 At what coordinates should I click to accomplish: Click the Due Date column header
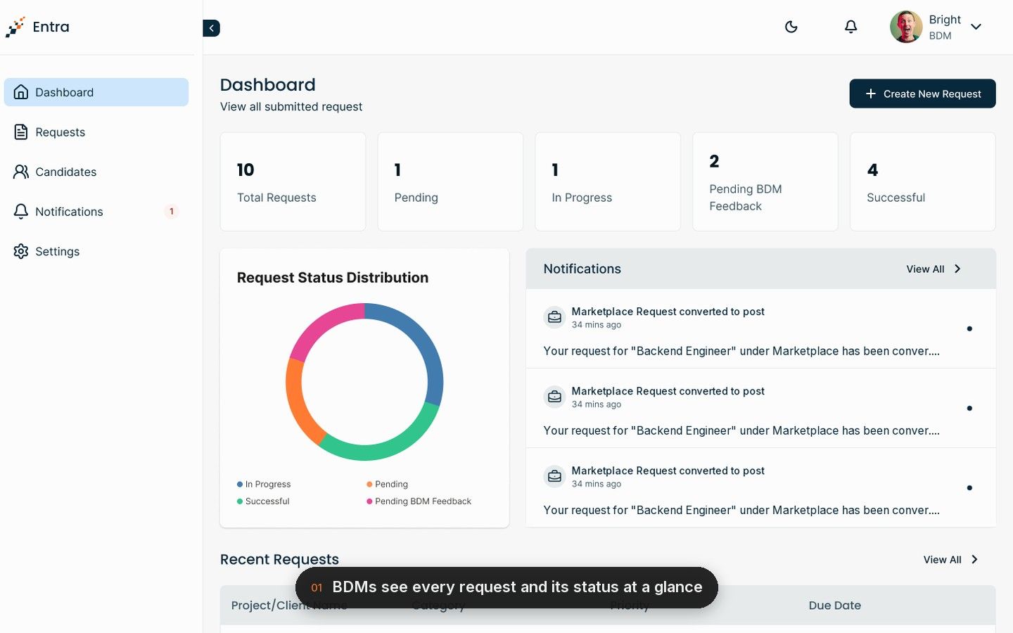834,606
